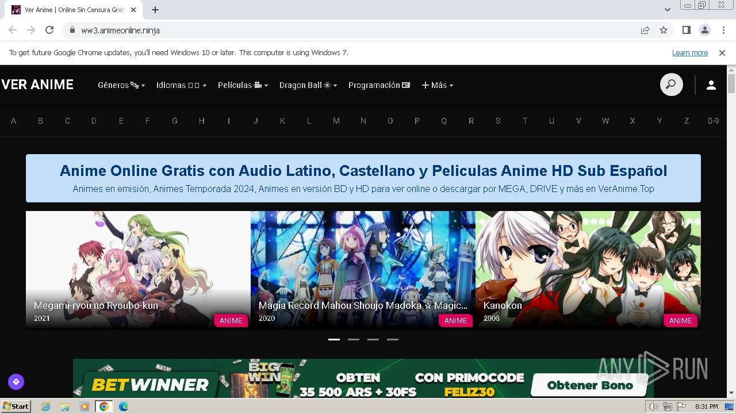Image resolution: width=736 pixels, height=414 pixels.
Task: Open the Action Center flag tray icon
Action: (681, 407)
